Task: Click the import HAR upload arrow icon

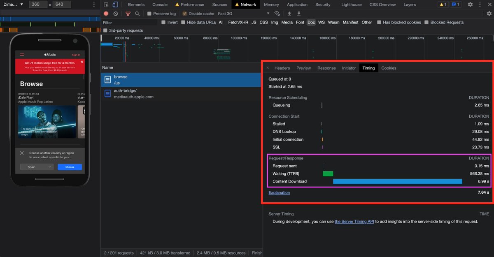Action: (x=289, y=14)
